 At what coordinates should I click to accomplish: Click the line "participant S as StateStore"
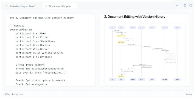pos(35,41)
